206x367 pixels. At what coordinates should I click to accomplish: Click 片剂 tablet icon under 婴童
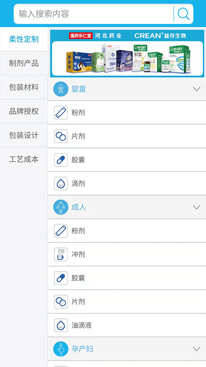tap(61, 136)
